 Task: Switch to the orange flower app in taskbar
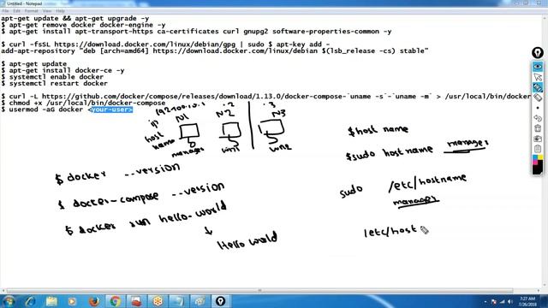158,301
